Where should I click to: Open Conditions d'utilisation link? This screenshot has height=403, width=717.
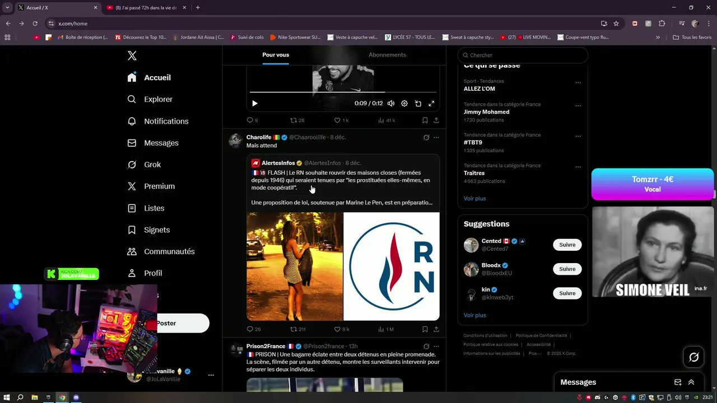pyautogui.click(x=485, y=336)
